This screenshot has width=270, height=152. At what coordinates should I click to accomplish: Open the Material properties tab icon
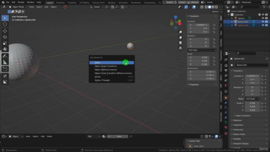tap(226, 127)
